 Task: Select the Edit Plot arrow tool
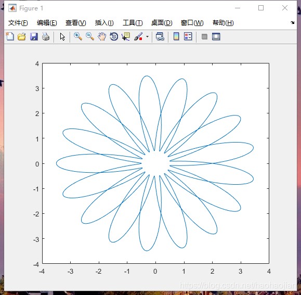point(62,36)
